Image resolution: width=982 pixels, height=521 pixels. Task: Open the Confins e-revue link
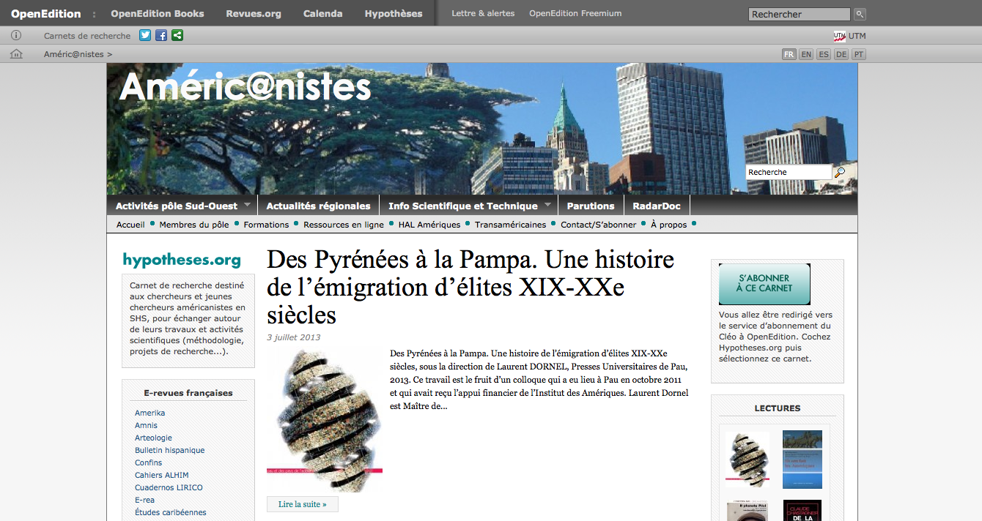149,462
